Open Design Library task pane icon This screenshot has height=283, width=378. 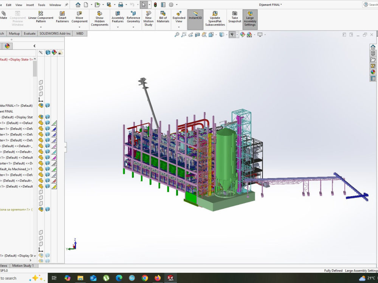click(x=373, y=53)
